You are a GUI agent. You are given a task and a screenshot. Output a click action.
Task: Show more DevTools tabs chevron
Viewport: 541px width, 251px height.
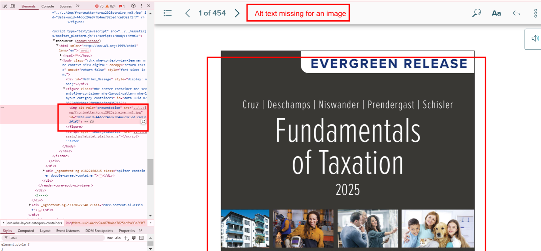[x=78, y=6]
